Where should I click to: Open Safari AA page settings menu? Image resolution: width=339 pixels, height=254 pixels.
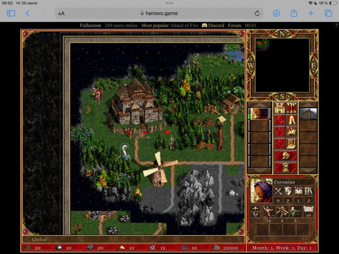[x=61, y=13]
